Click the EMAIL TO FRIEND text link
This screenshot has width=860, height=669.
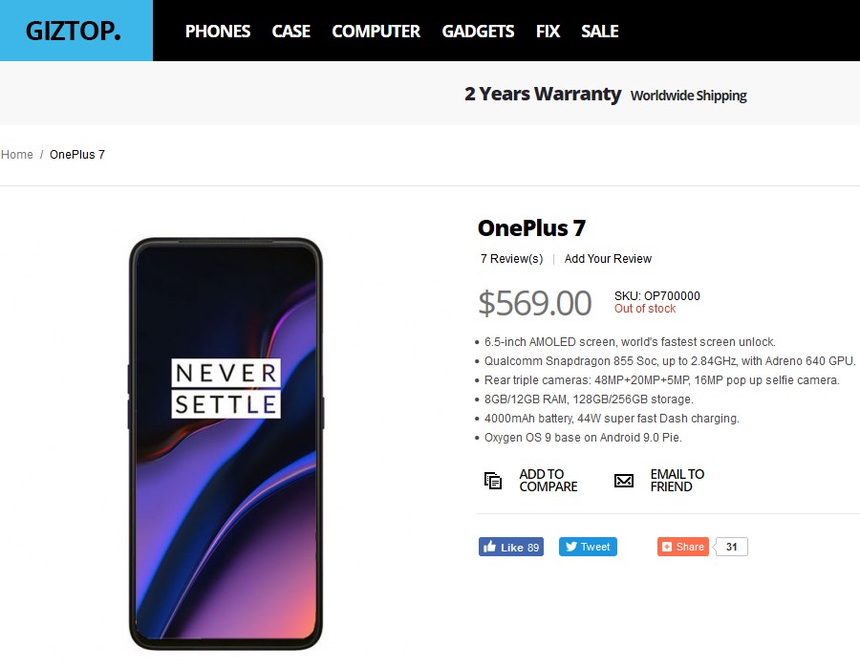tap(677, 481)
